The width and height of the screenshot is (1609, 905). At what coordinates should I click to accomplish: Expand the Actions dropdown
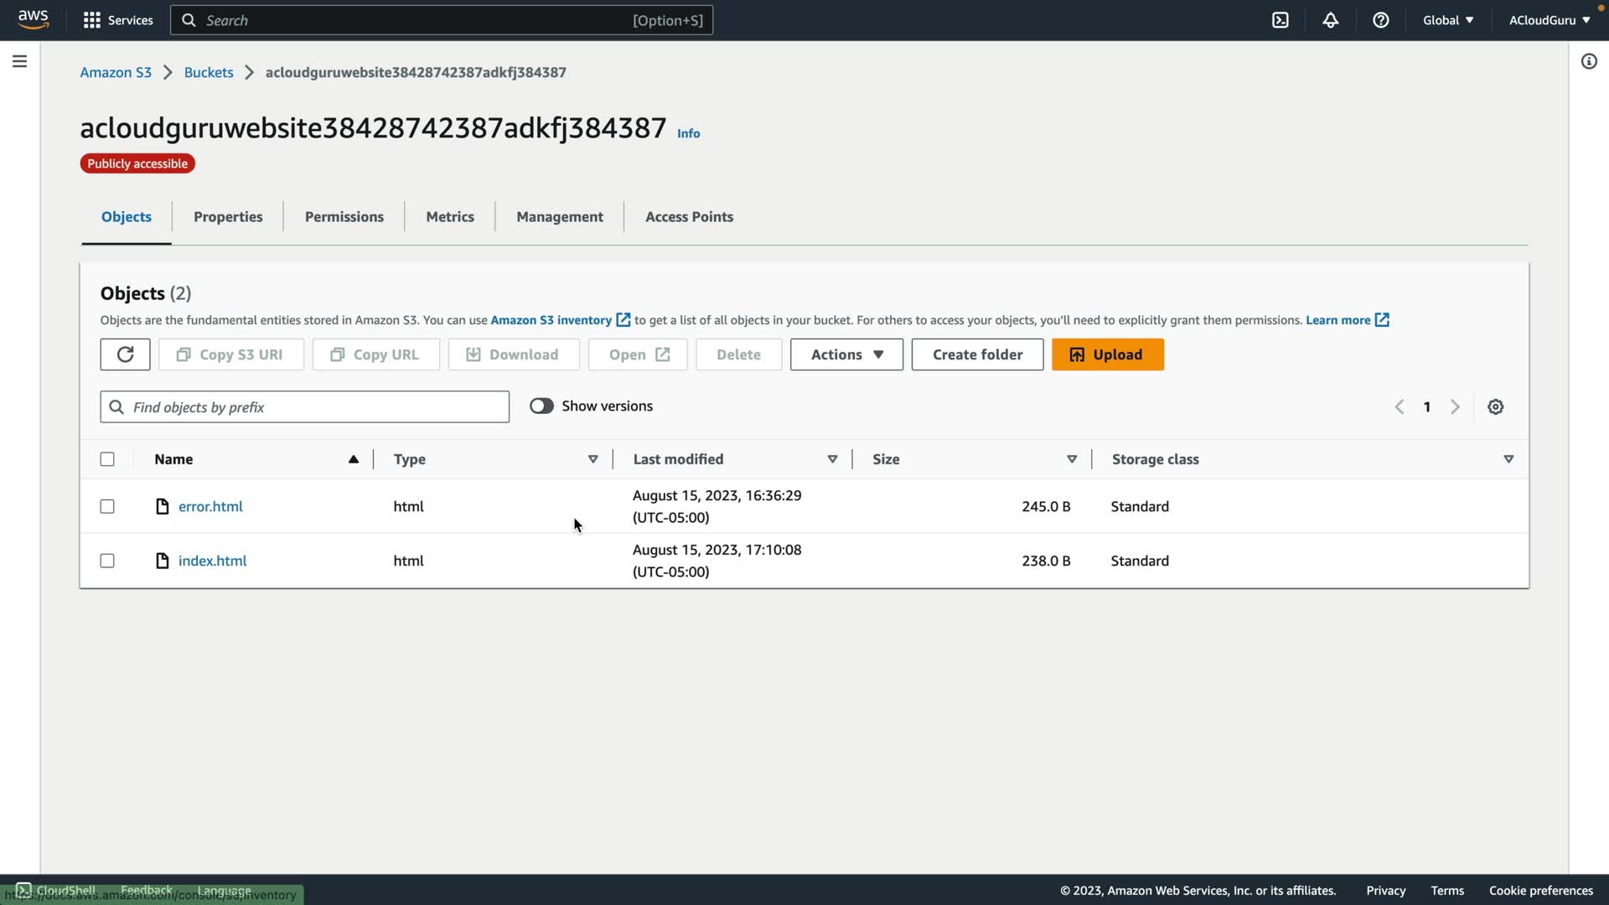846,354
